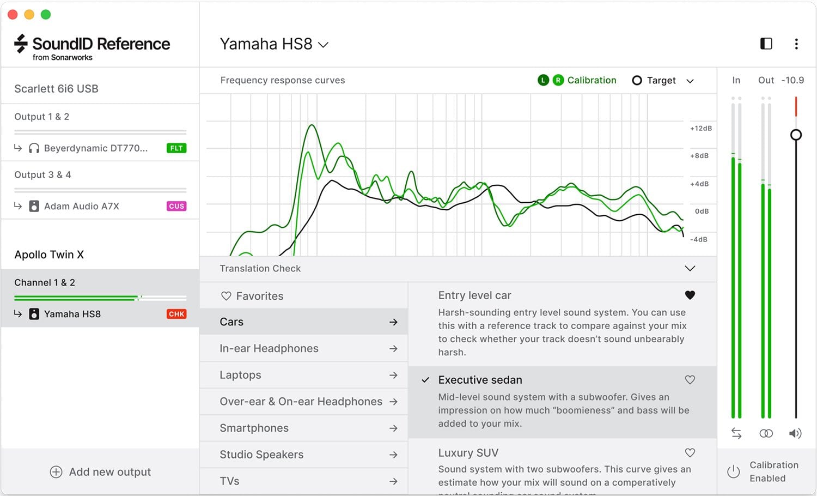Toggle the sidebar panel layout icon
Screen dimensions: 817x496
(766, 44)
